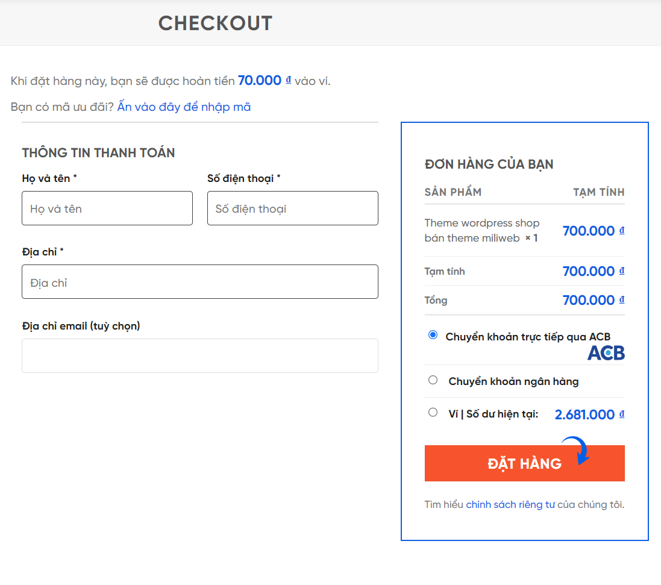Focus the Họ và tên input field
Screen dimensions: 661x585
[x=107, y=208]
